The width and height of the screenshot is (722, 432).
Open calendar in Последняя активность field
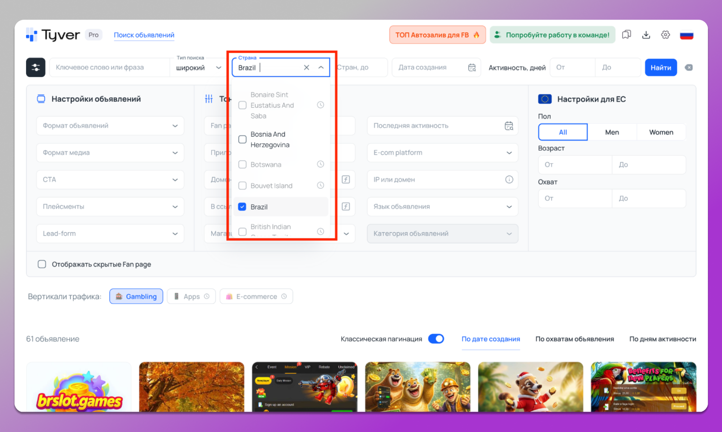tap(509, 126)
